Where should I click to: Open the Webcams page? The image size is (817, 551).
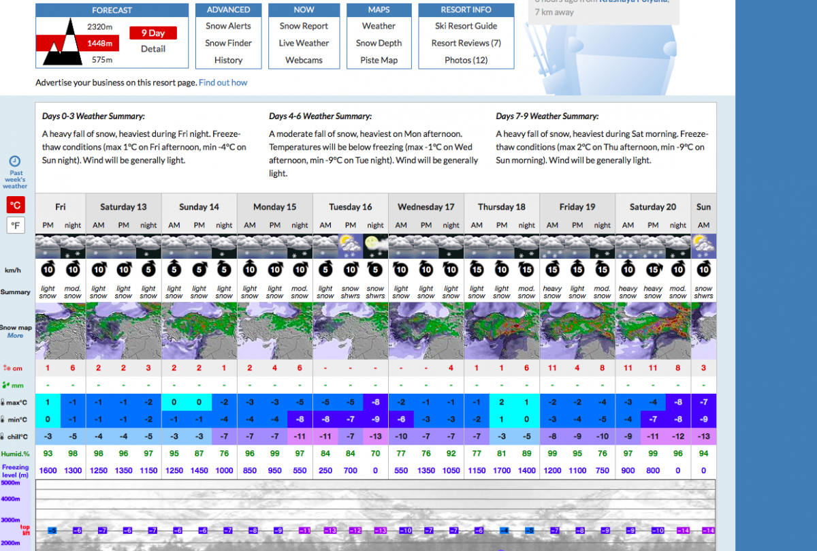(304, 60)
